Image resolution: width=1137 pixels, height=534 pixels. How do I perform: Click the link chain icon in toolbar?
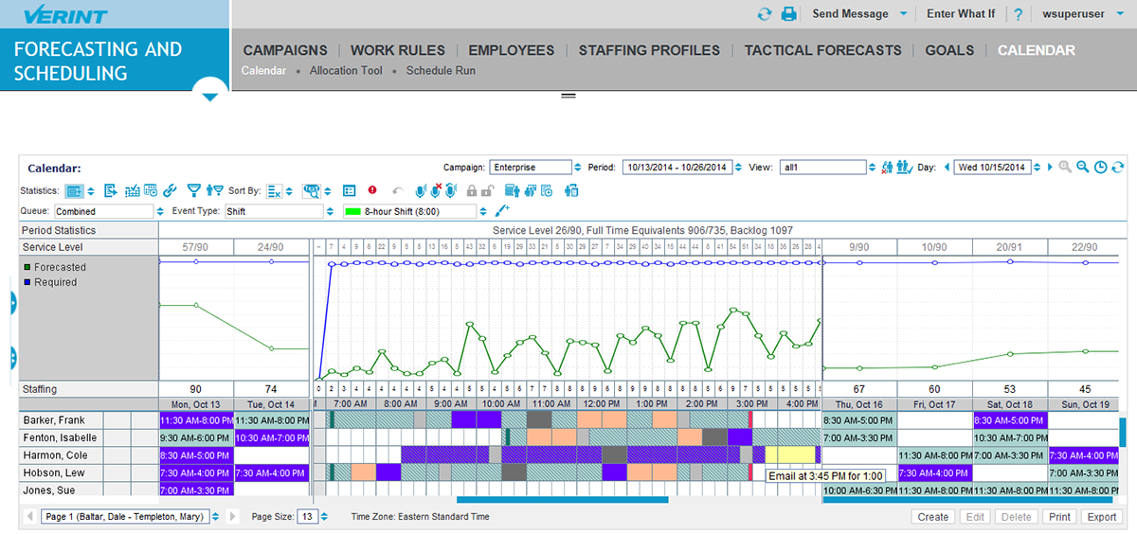pos(170,190)
